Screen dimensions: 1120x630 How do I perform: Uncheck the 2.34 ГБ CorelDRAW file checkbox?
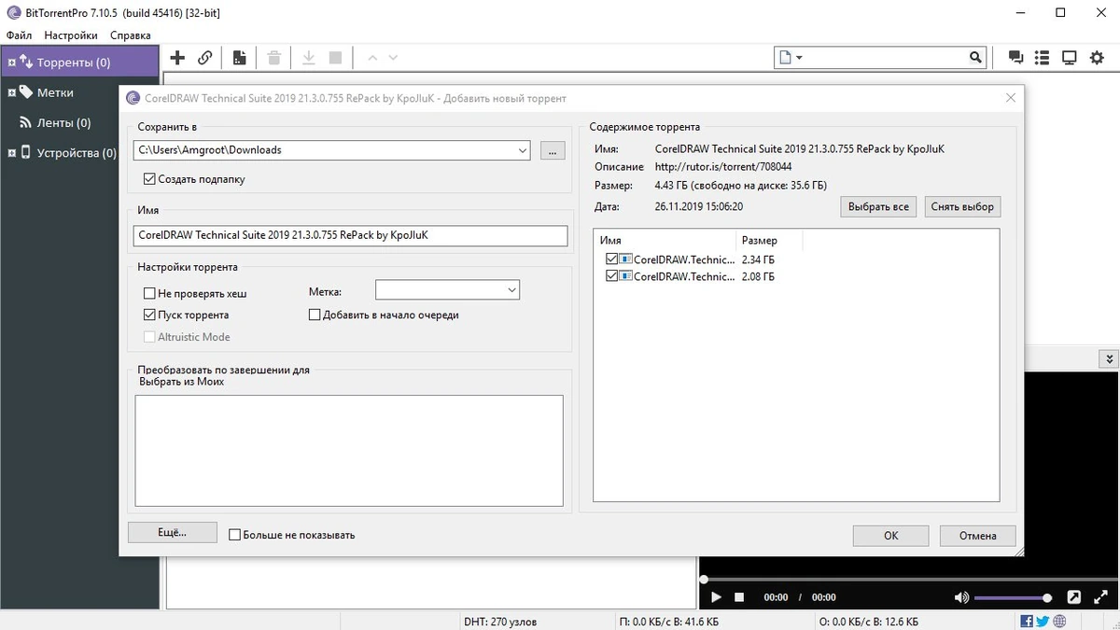pyautogui.click(x=611, y=259)
